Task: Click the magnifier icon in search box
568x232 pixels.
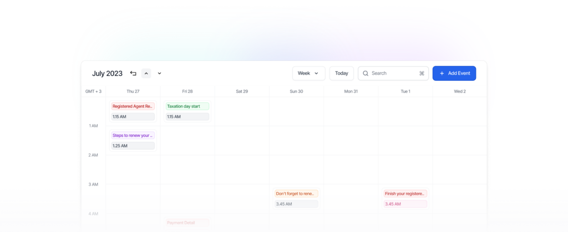Action: 366,73
